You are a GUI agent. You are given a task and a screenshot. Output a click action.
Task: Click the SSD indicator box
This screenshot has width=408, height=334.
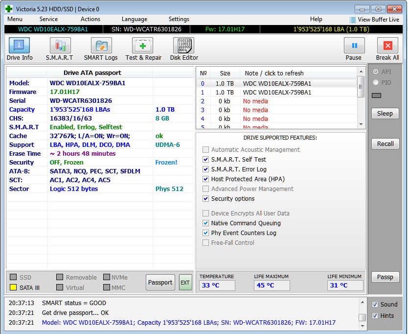click(13, 277)
